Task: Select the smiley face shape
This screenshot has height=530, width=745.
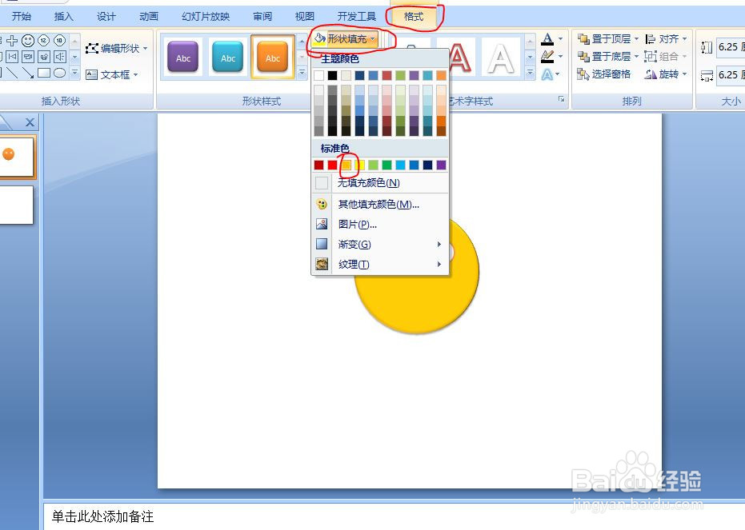Action: tap(28, 41)
